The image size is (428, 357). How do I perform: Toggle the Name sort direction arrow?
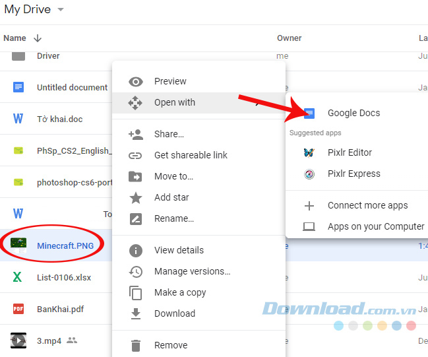pyautogui.click(x=38, y=38)
